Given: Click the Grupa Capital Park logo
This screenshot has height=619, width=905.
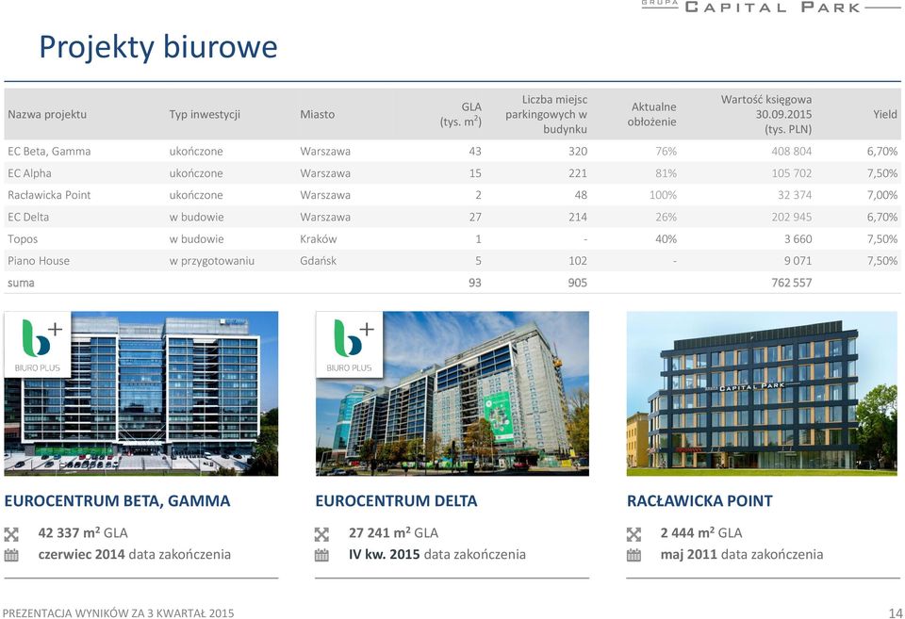Looking at the screenshot, I should click(x=770, y=7).
